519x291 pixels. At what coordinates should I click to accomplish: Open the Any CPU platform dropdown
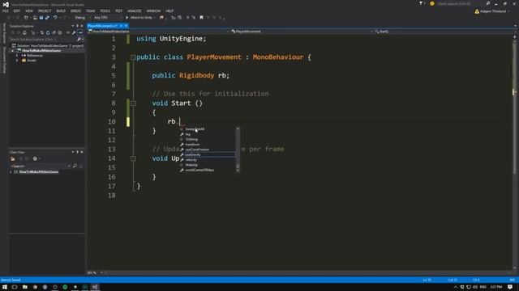(108, 18)
